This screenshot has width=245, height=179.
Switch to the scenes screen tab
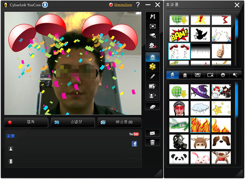point(210,75)
